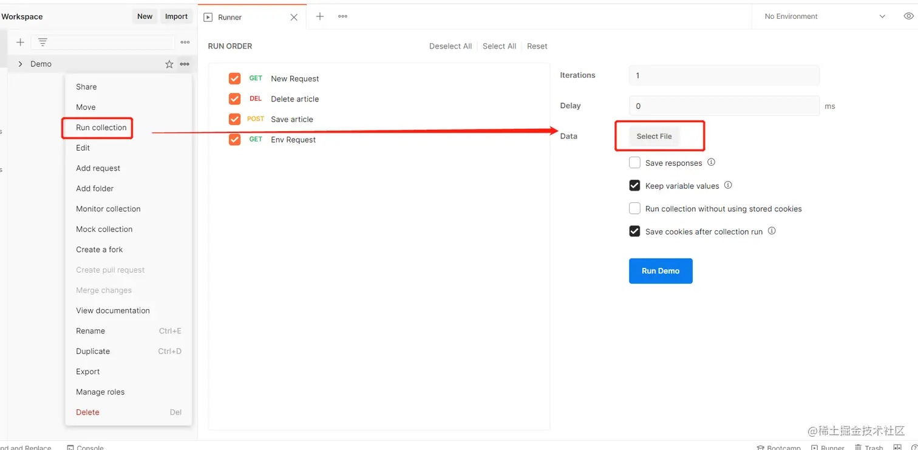The height and width of the screenshot is (450, 918).
Task: Click the info icon beside Save responses
Action: pyautogui.click(x=712, y=162)
